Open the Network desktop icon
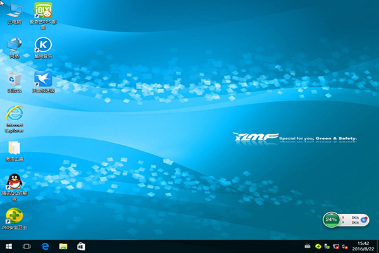Viewport: 379px width, 253px height. click(15, 48)
